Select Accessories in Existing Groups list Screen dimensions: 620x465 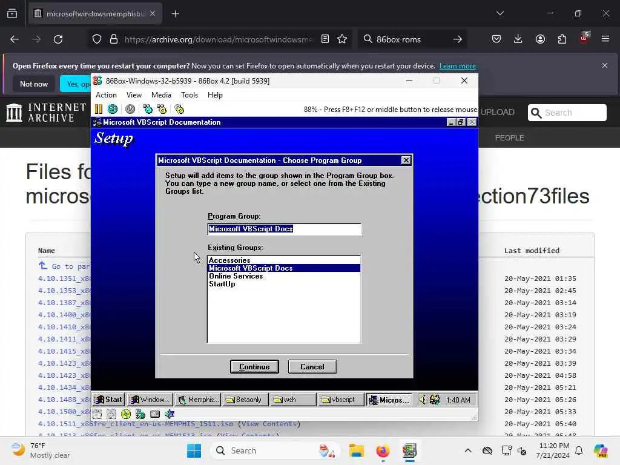[x=284, y=260]
